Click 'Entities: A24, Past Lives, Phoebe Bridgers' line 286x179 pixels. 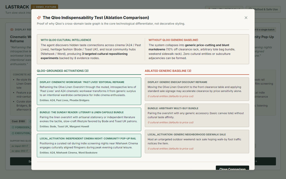click(65, 100)
